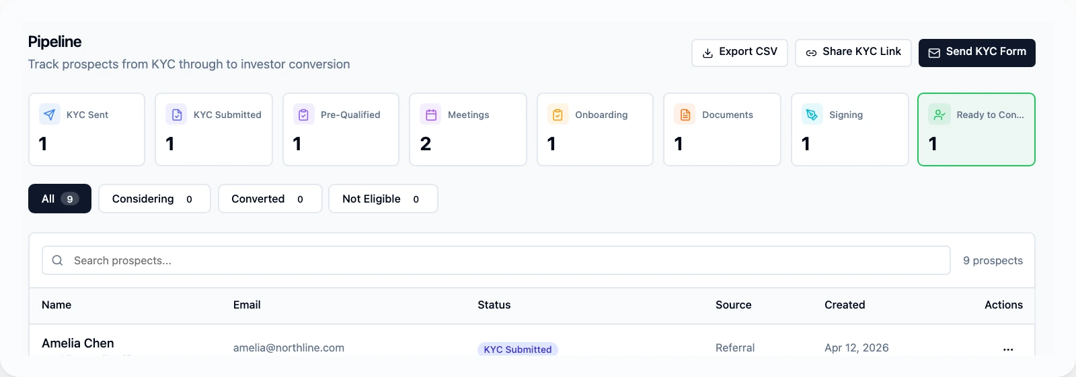This screenshot has width=1076, height=377.
Task: Export the pipeline as CSV
Action: (x=740, y=52)
